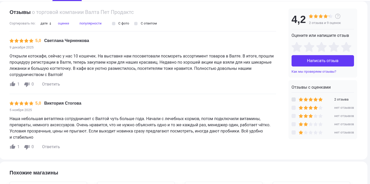The width and height of the screenshot is (370, 184).
Task: Rate four stars in the rating widget
Action: 334,47
